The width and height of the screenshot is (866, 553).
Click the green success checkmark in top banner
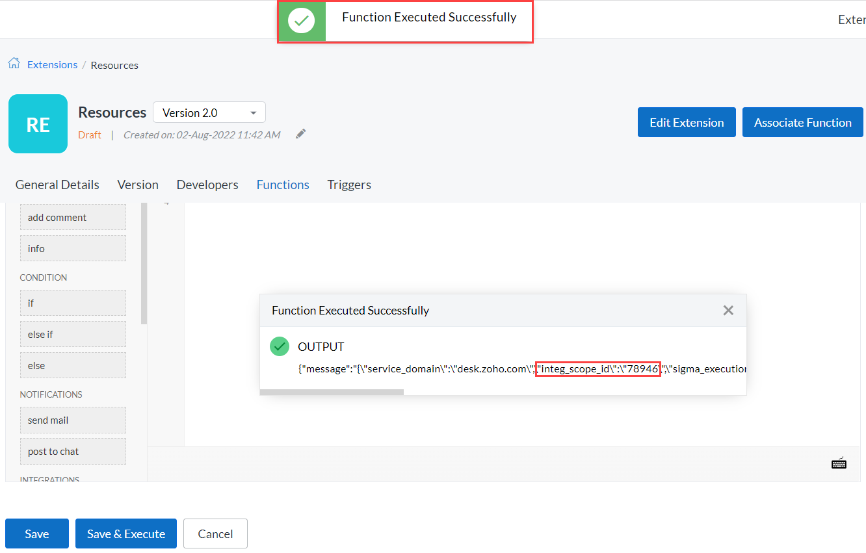click(302, 21)
